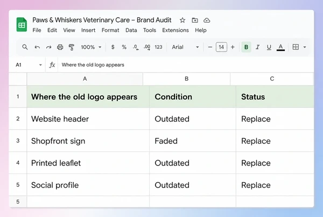Select row 2 header
This screenshot has height=217, width=323.
[18, 119]
